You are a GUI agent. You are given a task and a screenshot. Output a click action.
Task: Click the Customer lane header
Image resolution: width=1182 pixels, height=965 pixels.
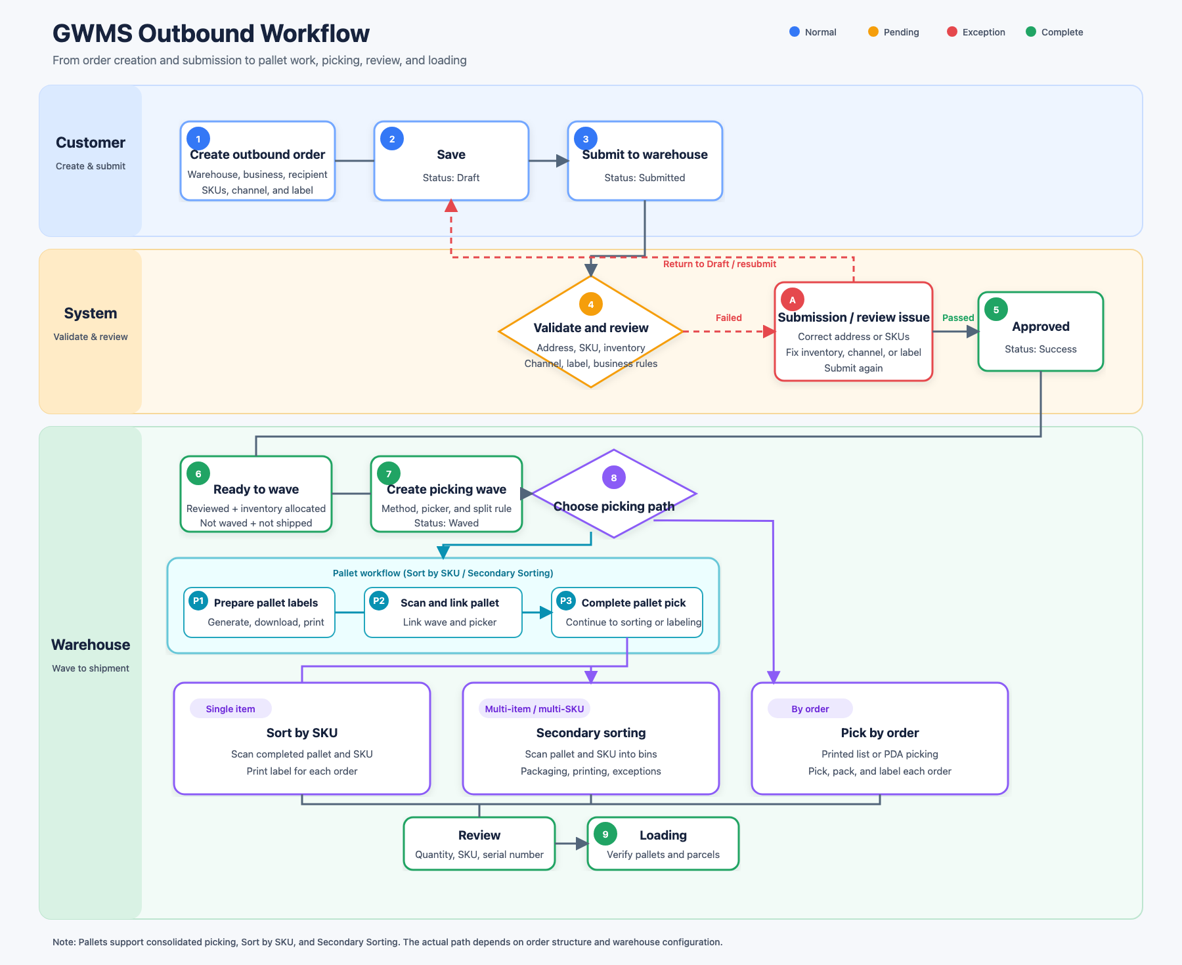(91, 161)
